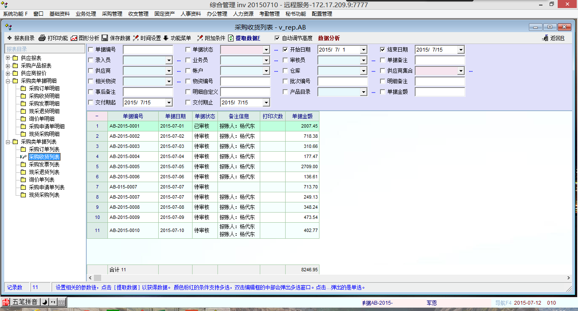Open 图形分析 chart icon
This screenshot has width=578, height=311.
pos(74,38)
